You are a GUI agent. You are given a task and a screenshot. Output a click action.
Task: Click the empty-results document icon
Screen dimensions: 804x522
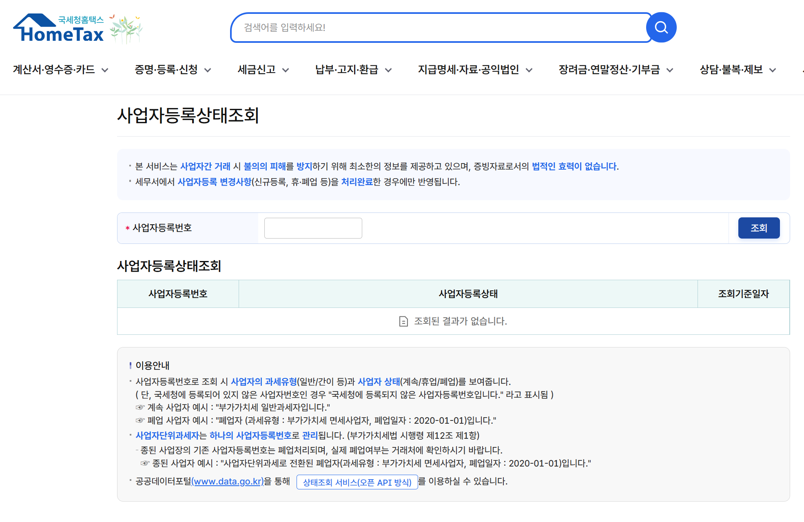click(x=403, y=321)
